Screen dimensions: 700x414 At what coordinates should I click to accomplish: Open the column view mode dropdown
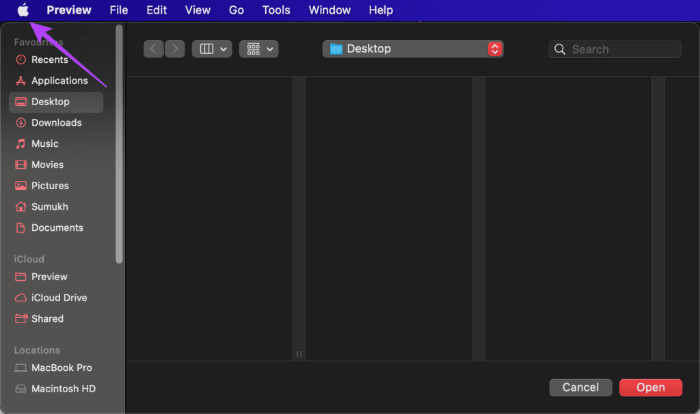(212, 49)
